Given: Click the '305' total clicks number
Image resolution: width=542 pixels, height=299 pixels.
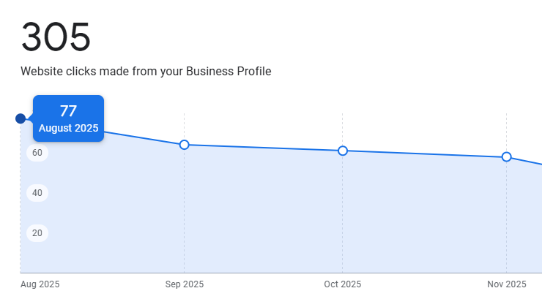Looking at the screenshot, I should coord(56,37).
